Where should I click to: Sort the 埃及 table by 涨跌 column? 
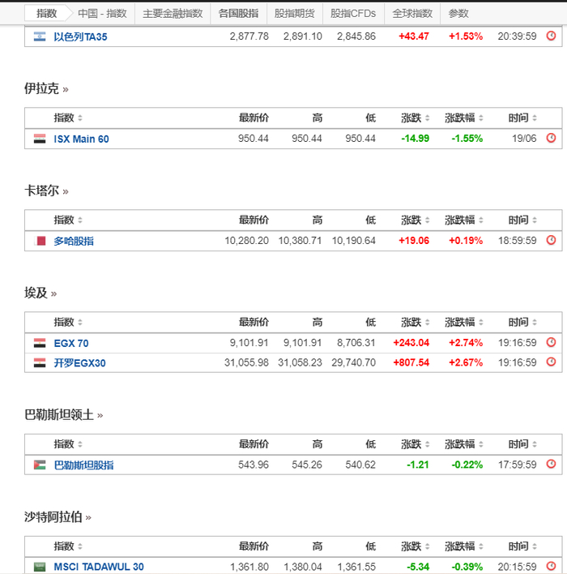[416, 322]
